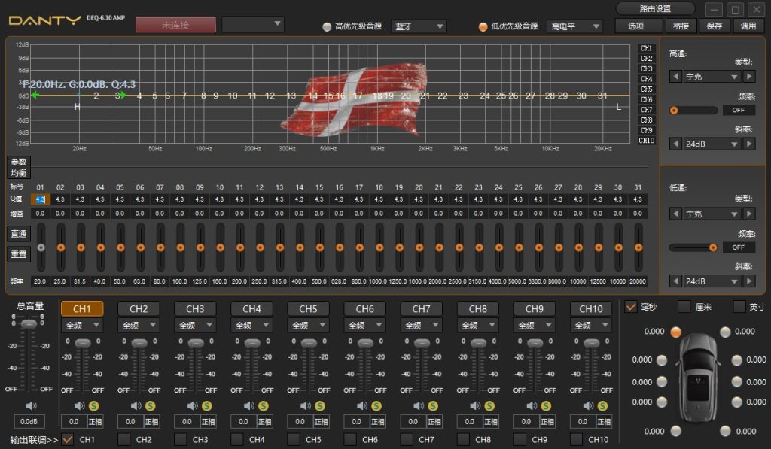771x449 pixels.
Task: Open the 低通 type 宁克 dropdown
Action: (712, 214)
